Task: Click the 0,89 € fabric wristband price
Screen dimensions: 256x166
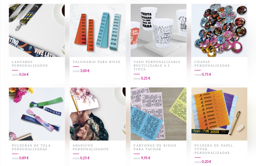Action: (x=24, y=158)
